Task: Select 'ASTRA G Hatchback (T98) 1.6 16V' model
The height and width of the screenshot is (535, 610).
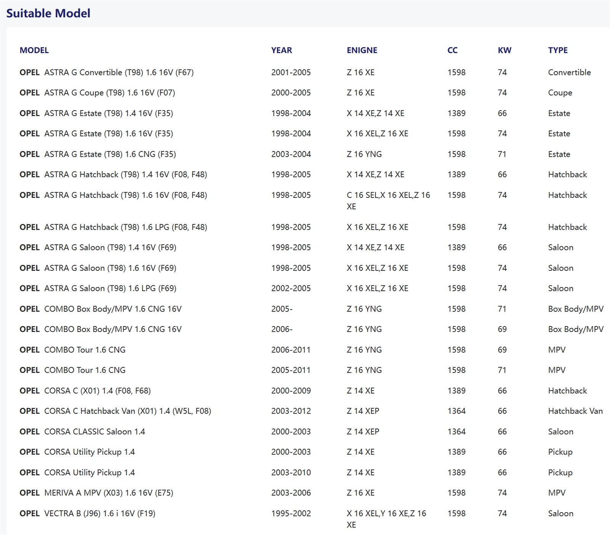Action: click(125, 195)
